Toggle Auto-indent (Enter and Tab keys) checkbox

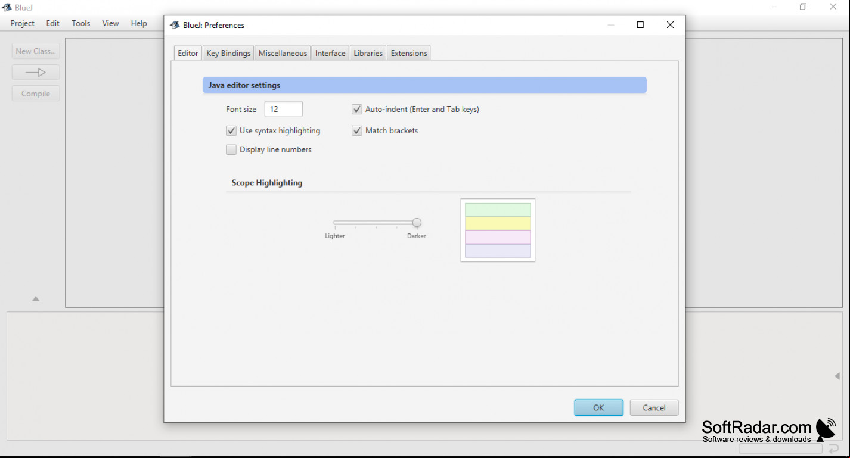357,109
